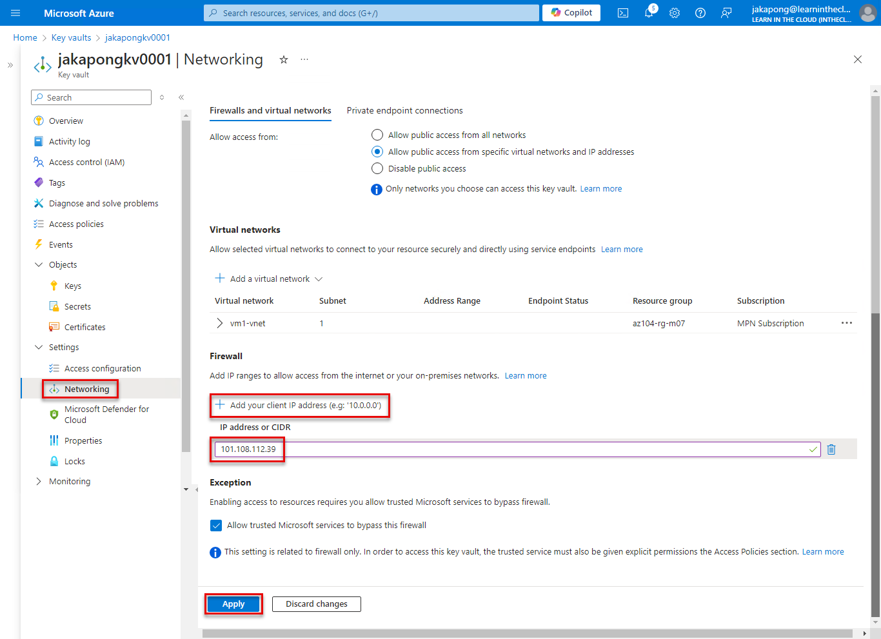The image size is (881, 639).
Task: Click the resource menu Search field
Action: click(x=91, y=97)
